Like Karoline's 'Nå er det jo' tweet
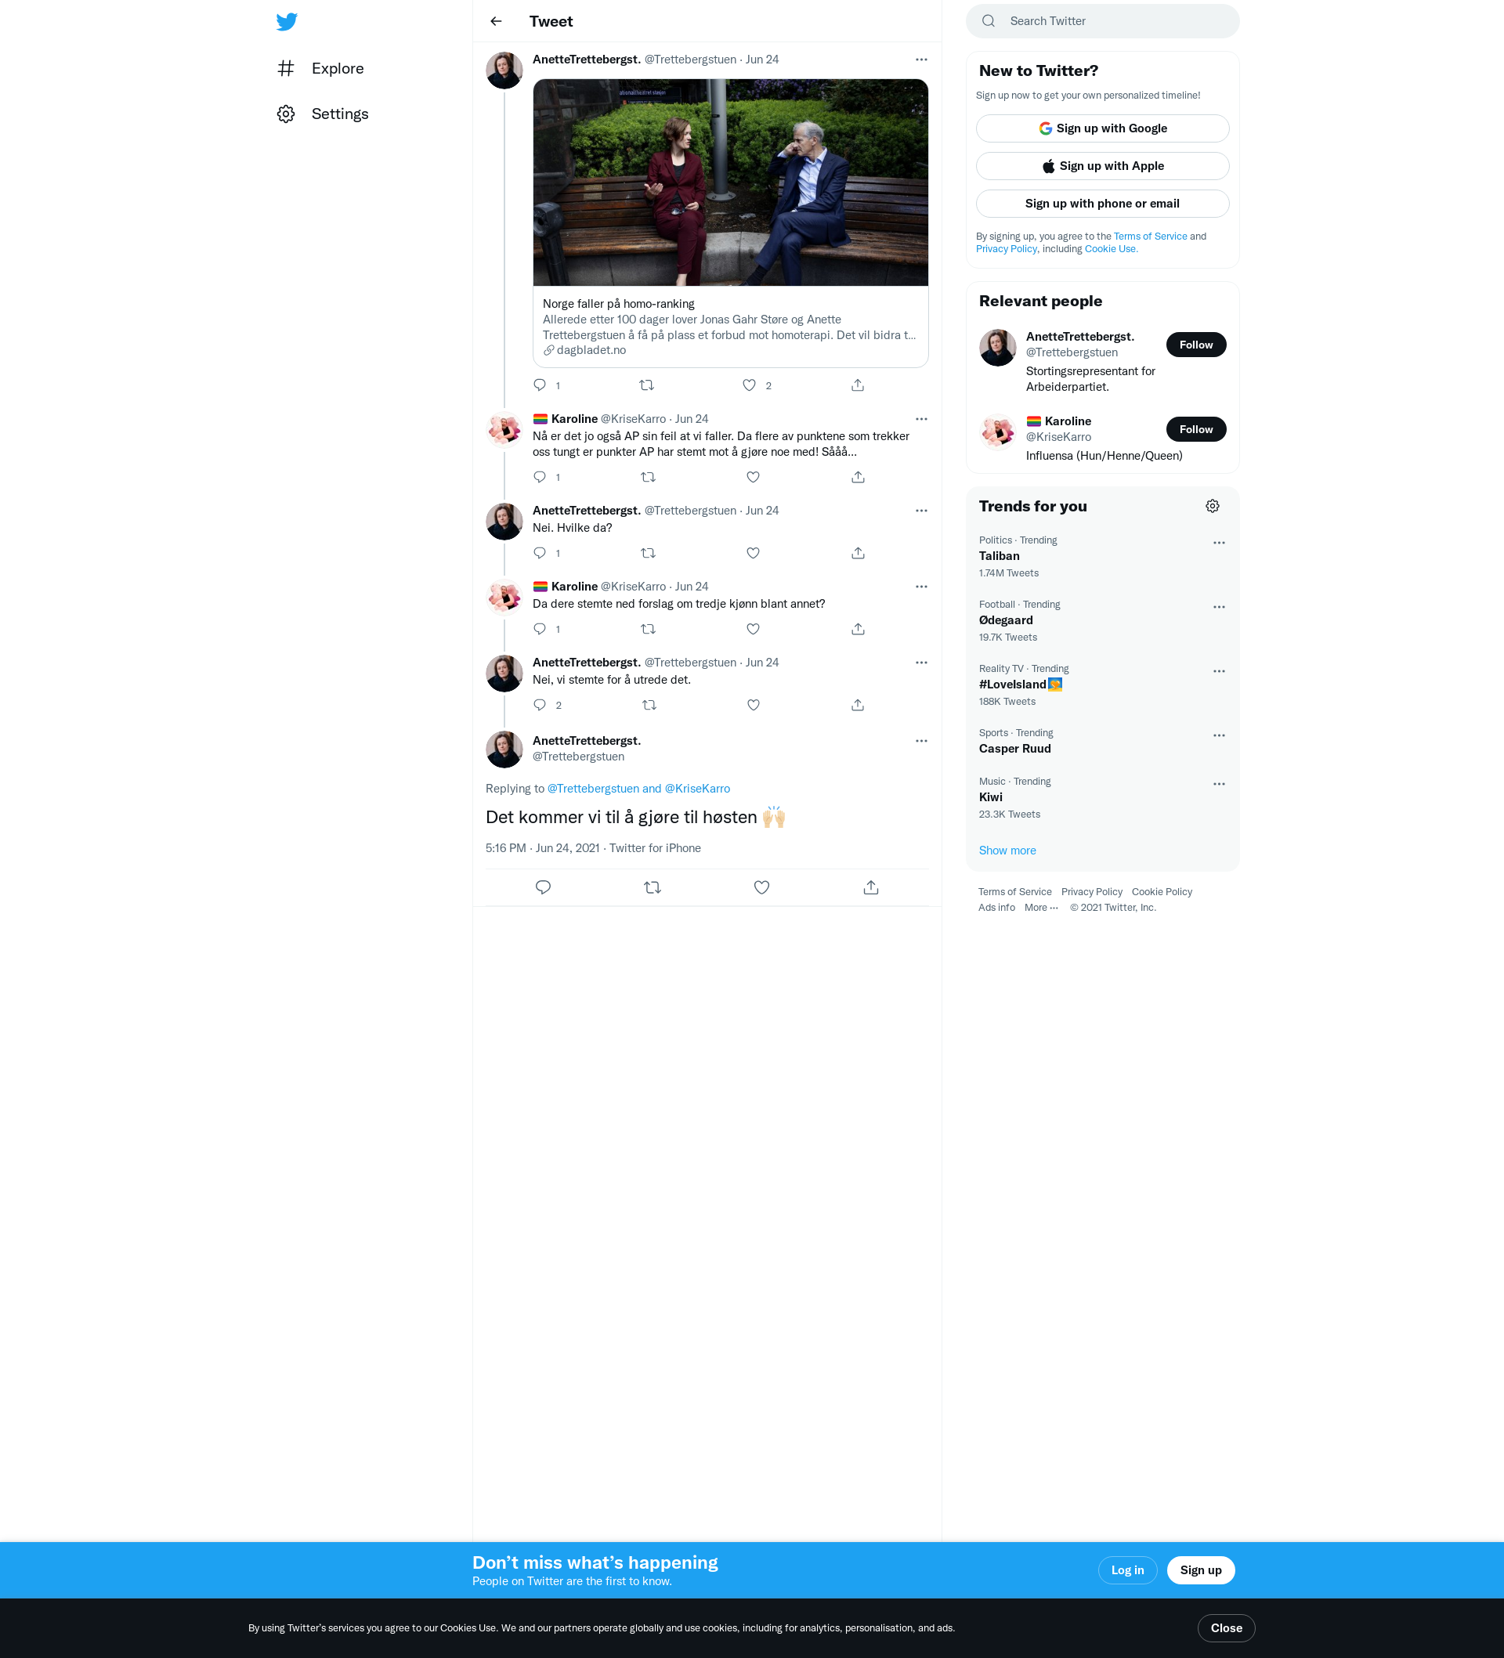 click(x=753, y=477)
